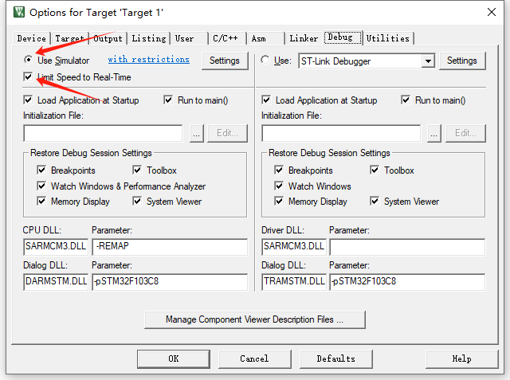The width and height of the screenshot is (510, 380).
Task: Open the Utilities tab
Action: [x=388, y=38]
